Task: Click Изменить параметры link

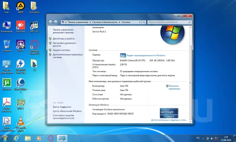Action: [x=174, y=87]
